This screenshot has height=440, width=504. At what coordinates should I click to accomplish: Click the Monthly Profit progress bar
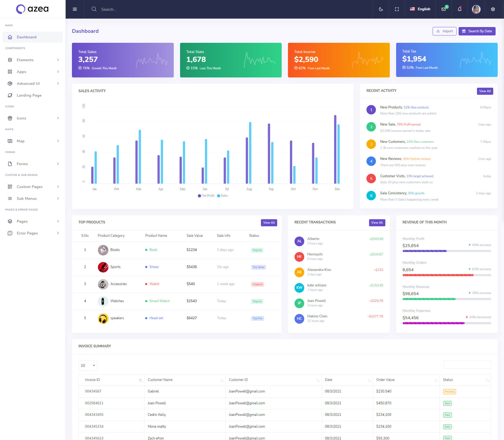(447, 251)
